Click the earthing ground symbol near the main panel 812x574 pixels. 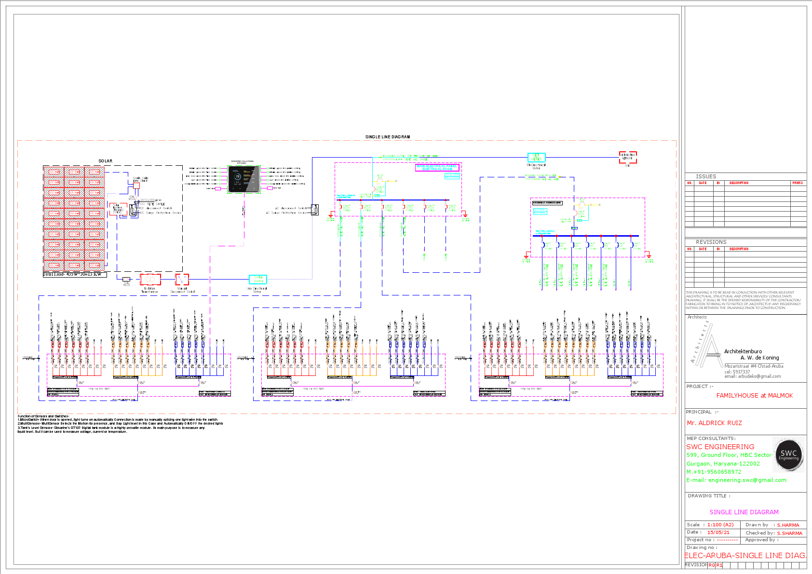click(331, 216)
